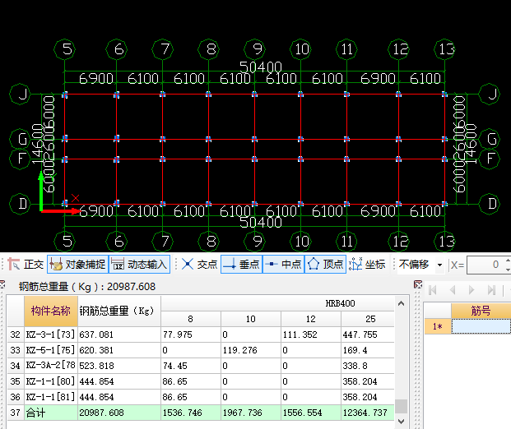Image resolution: width=511 pixels, height=429 pixels.
Task: Click column node at axis J-5 intersection
Action: (x=65, y=95)
